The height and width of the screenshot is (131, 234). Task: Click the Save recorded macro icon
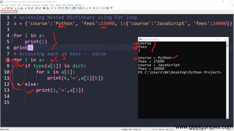107,8
